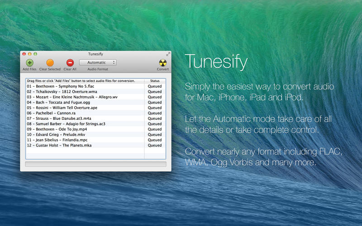Toggle fullscreen with the title bar arrows icon
The height and width of the screenshot is (226, 362).
168,54
